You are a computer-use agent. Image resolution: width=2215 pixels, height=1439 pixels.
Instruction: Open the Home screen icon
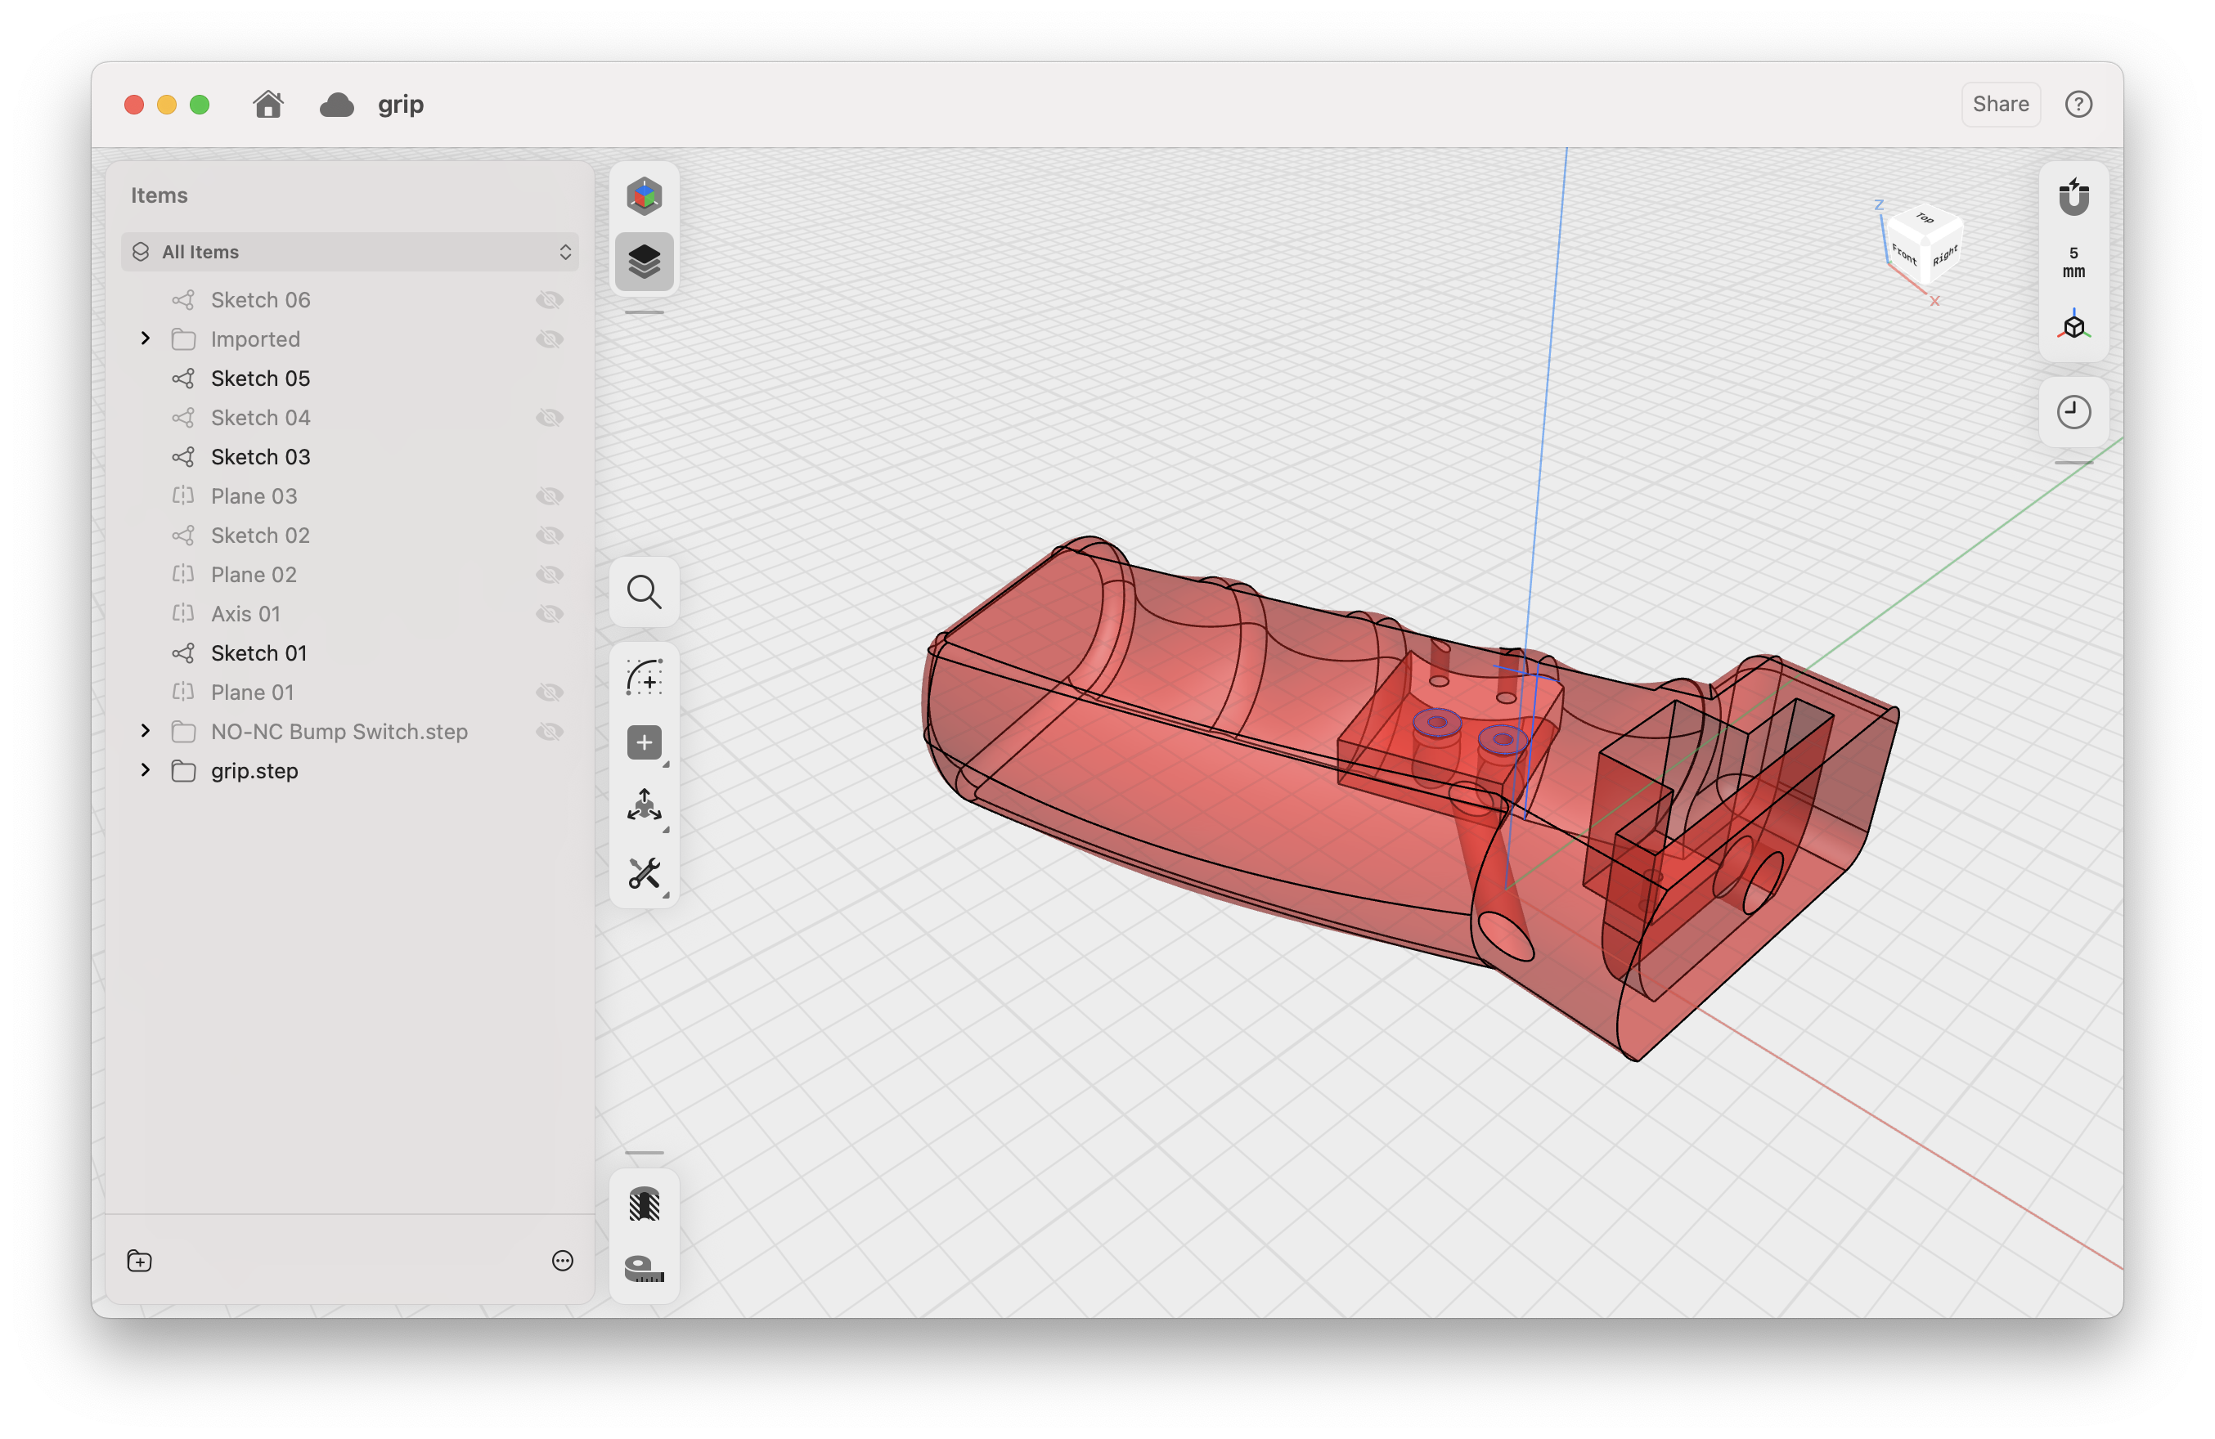point(268,104)
